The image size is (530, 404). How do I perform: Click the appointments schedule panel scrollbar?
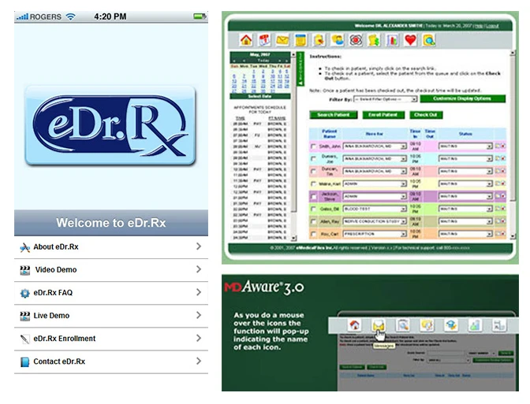click(x=293, y=146)
